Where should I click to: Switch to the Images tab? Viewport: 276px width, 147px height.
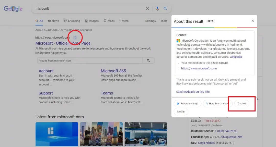coord(92,21)
